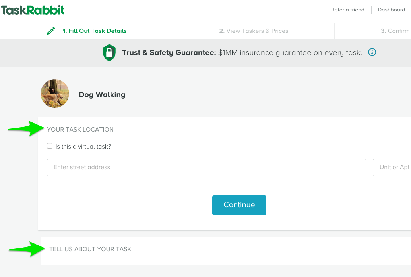Focus the Unit or Apt field
Screen dimensions: 411x277
[392, 168]
